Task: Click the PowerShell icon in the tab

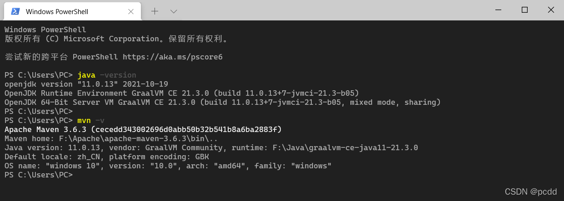Action: tap(15, 11)
